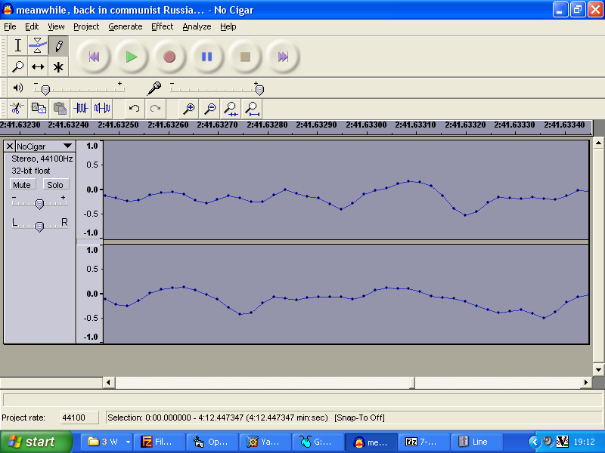Click the track gain slider handle
This screenshot has width=605, height=453.
40,202
